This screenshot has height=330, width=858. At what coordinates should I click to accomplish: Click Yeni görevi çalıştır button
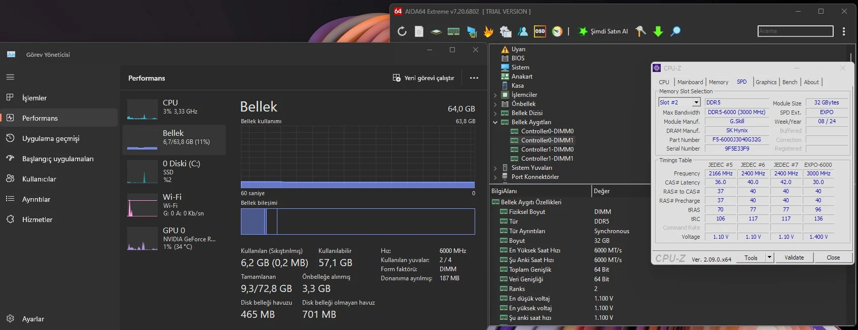(423, 78)
